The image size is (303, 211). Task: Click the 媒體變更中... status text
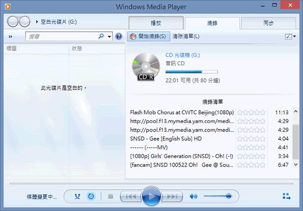tap(41, 197)
